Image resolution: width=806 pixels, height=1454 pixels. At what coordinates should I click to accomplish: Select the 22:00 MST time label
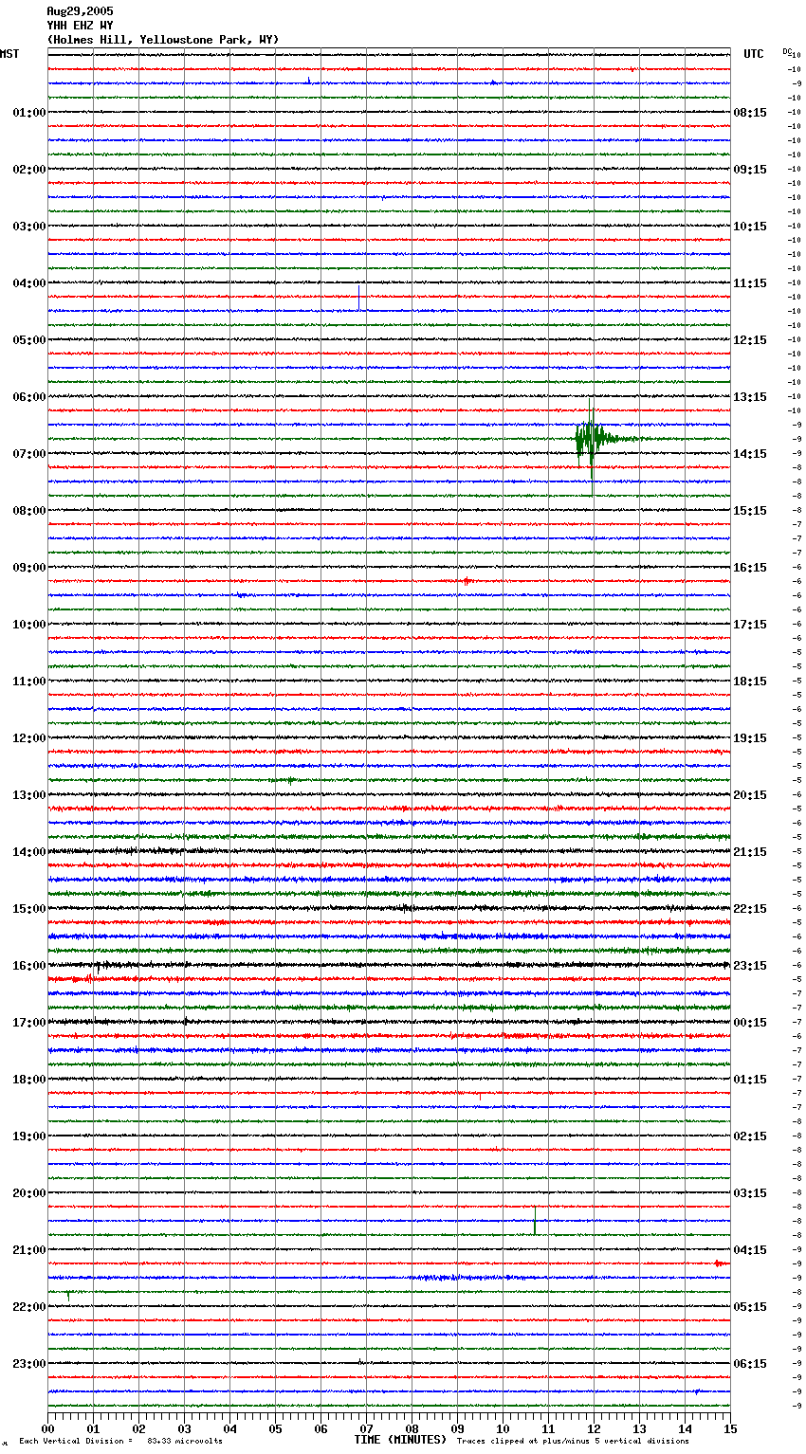[29, 1307]
